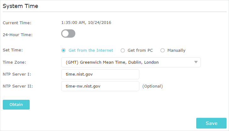Click the NTP Server II input field
Screen dimensions: 229x131
coord(100,86)
